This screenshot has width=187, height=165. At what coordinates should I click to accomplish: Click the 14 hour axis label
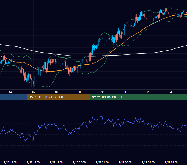coord(10,92)
